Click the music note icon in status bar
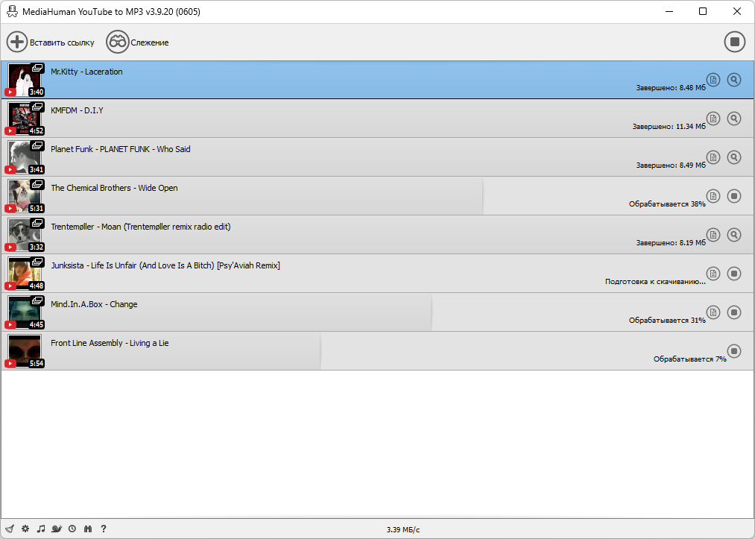Image resolution: width=755 pixels, height=539 pixels. click(41, 529)
